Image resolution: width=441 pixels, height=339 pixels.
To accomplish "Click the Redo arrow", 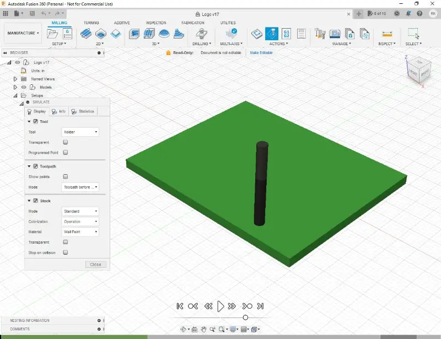I will point(57,13).
